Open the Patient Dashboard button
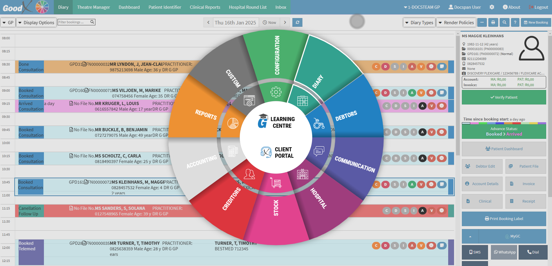This screenshot has height=266, width=552. (504, 149)
